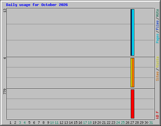Click the chart title 'Daily usage for October 2026'
161x126 pixels.
[x=37, y=5]
